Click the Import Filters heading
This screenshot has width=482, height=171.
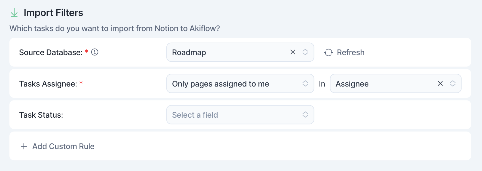(x=53, y=13)
